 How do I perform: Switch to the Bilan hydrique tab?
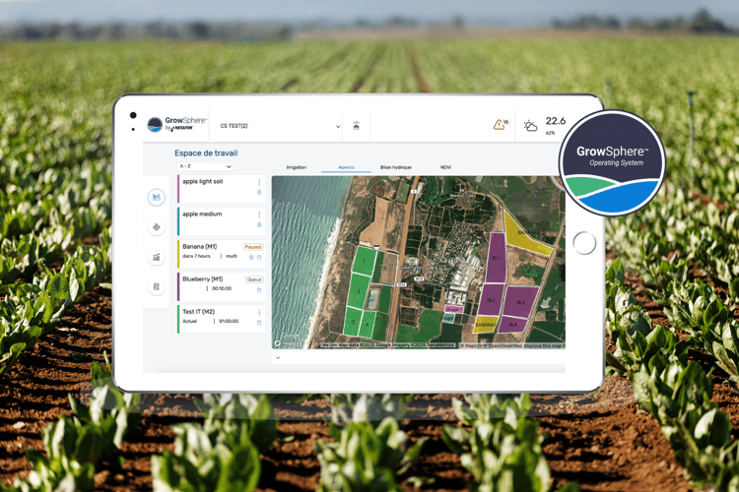tap(396, 168)
